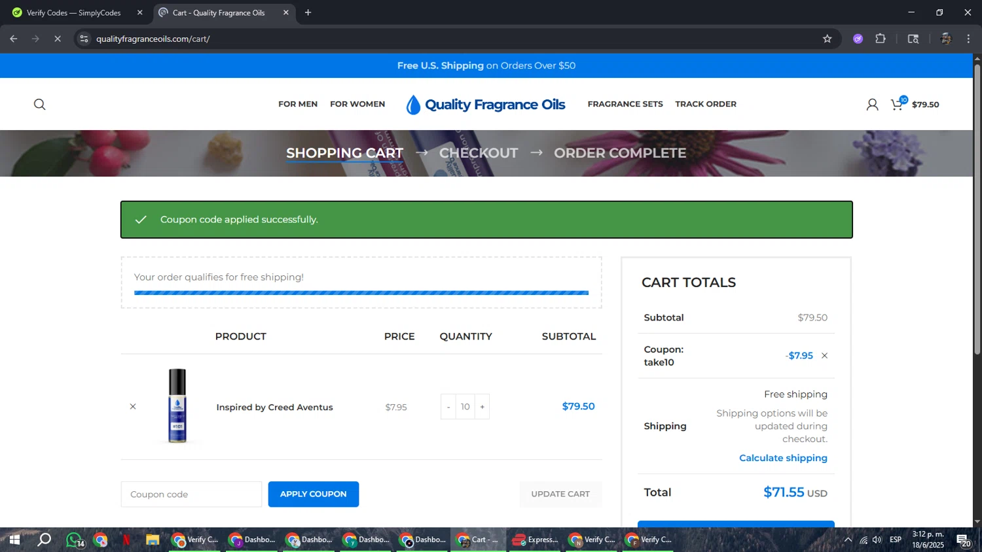982x552 pixels.
Task: Click the purple extension icon in toolbar
Action: click(x=858, y=39)
